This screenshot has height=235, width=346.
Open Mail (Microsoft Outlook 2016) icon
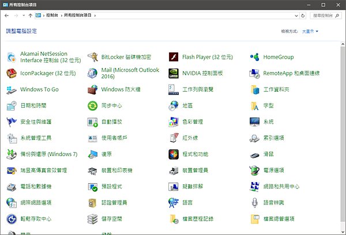tap(92, 73)
